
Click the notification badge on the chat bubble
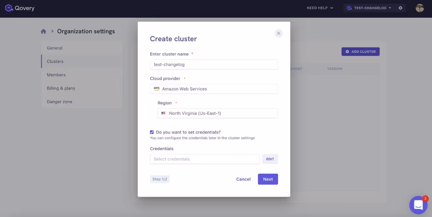coord(425,199)
